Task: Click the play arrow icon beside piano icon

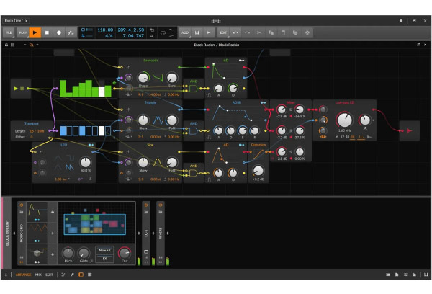Action: click(209, 32)
